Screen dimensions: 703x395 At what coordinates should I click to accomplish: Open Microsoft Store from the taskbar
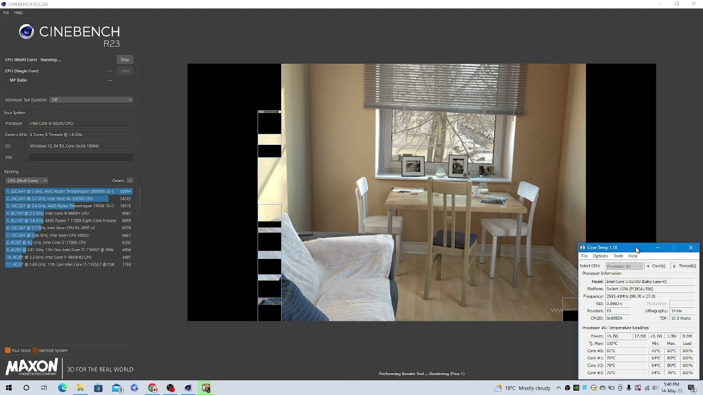(98, 388)
